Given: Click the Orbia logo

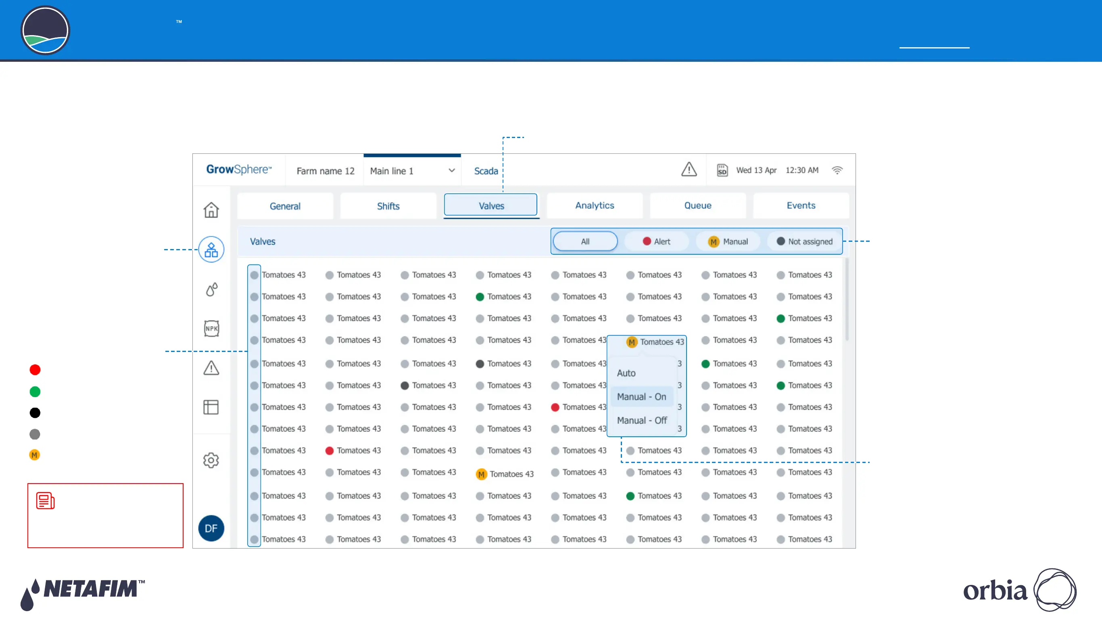Looking at the screenshot, I should pyautogui.click(x=1020, y=590).
